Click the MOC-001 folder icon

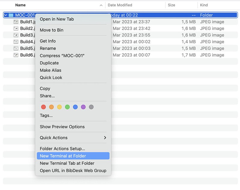[11, 15]
